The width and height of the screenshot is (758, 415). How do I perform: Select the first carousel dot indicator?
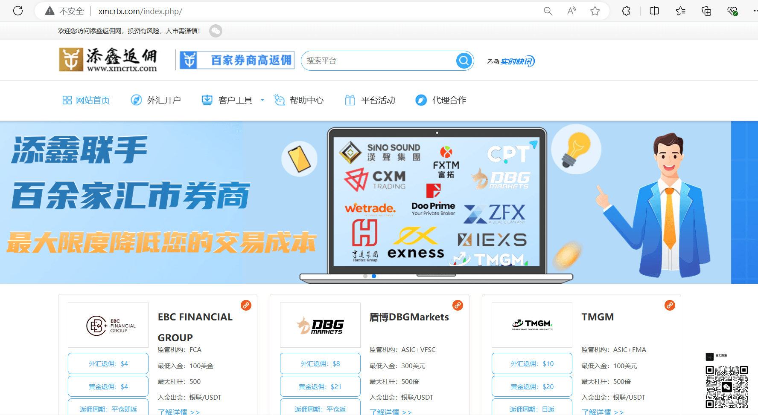365,276
